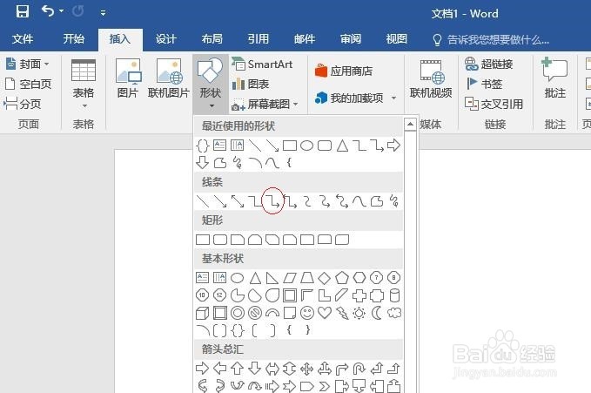The width and height of the screenshot is (591, 393).
Task: Click the Save icon in quick access toolbar
Action: click(23, 11)
